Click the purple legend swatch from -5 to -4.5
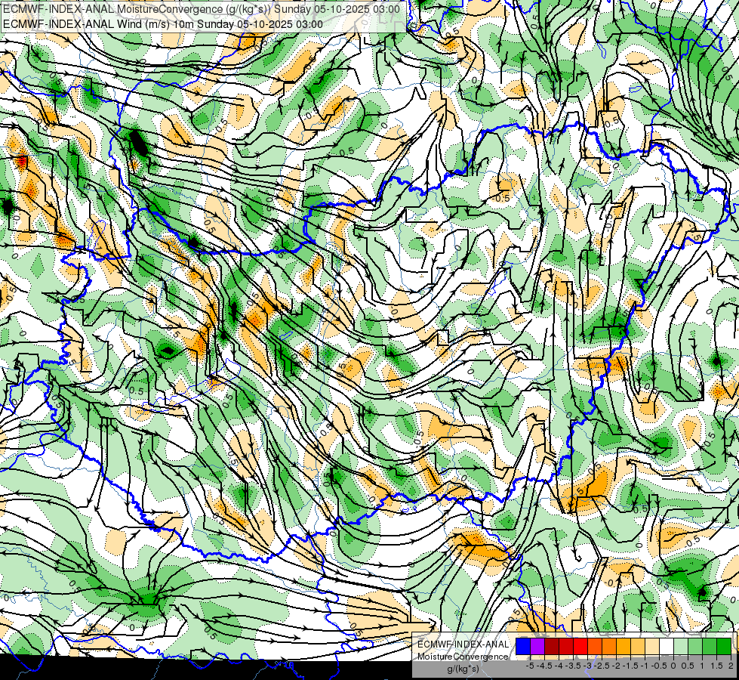This screenshot has width=739, height=680. pos(537,646)
